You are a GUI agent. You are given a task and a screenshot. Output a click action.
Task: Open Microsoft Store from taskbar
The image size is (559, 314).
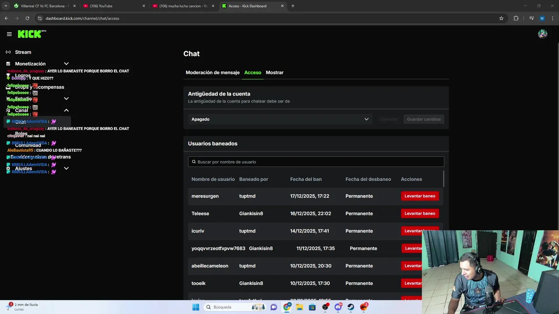312,307
